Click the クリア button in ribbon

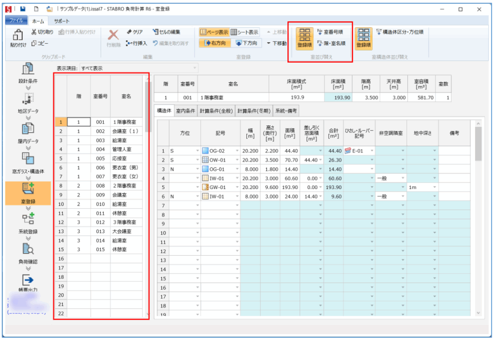point(134,32)
